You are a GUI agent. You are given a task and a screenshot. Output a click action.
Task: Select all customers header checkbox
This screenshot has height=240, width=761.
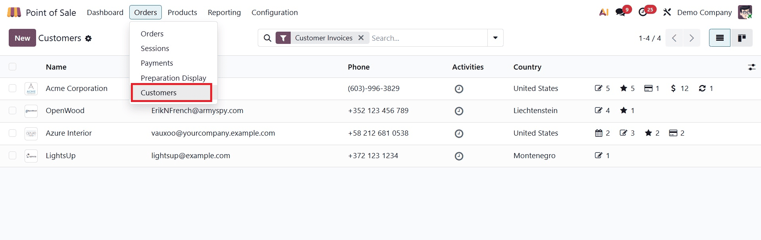(13, 67)
